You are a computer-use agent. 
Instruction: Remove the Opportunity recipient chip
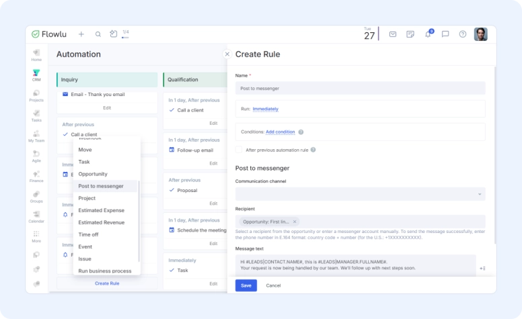pyautogui.click(x=295, y=222)
